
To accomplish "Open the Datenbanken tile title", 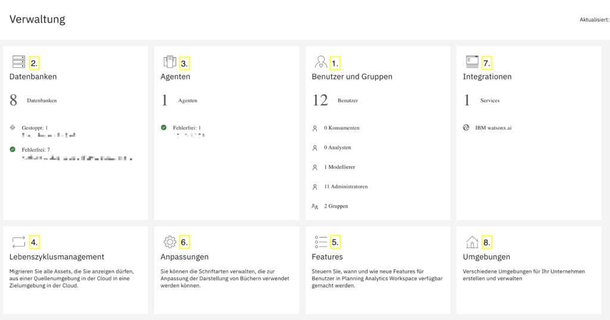I will pyautogui.click(x=33, y=77).
